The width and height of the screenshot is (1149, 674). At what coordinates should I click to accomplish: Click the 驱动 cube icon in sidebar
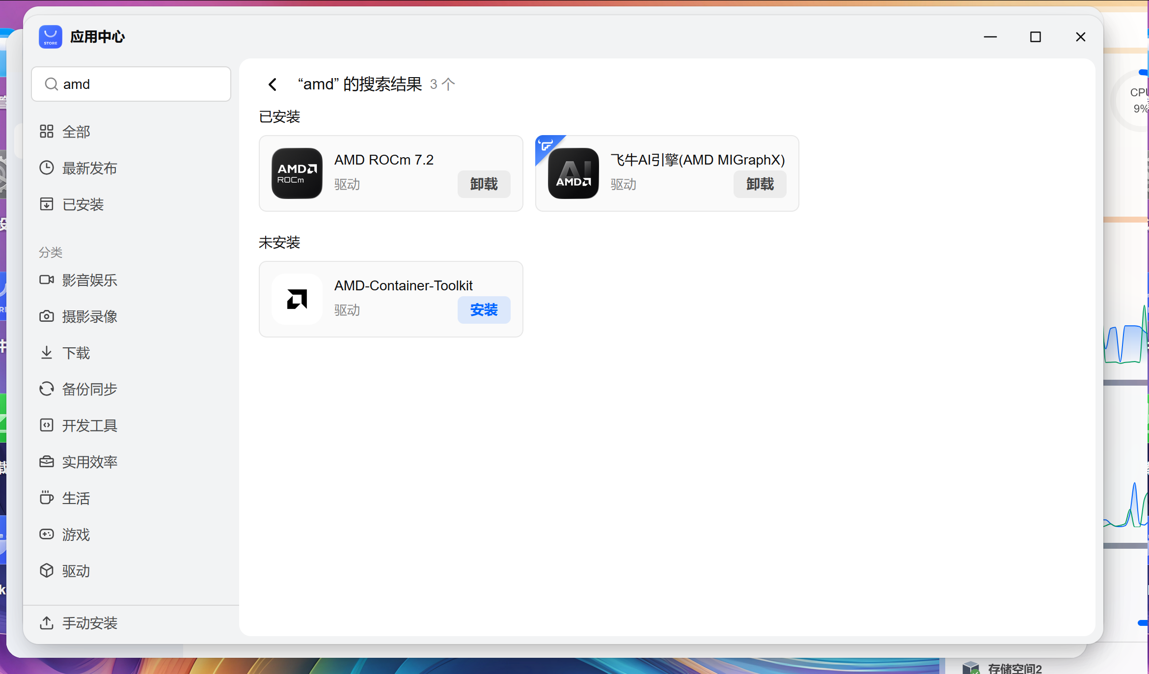pyautogui.click(x=47, y=571)
